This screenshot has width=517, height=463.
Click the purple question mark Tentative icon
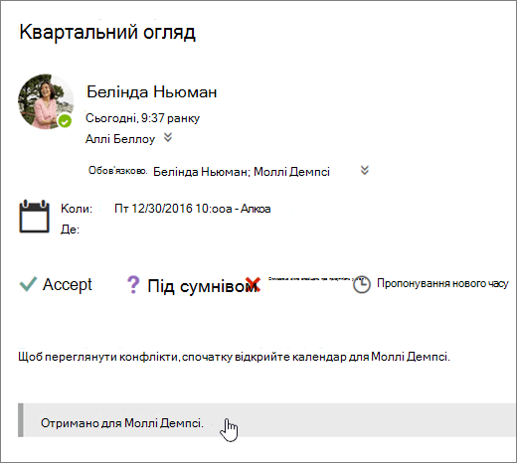[x=133, y=285]
